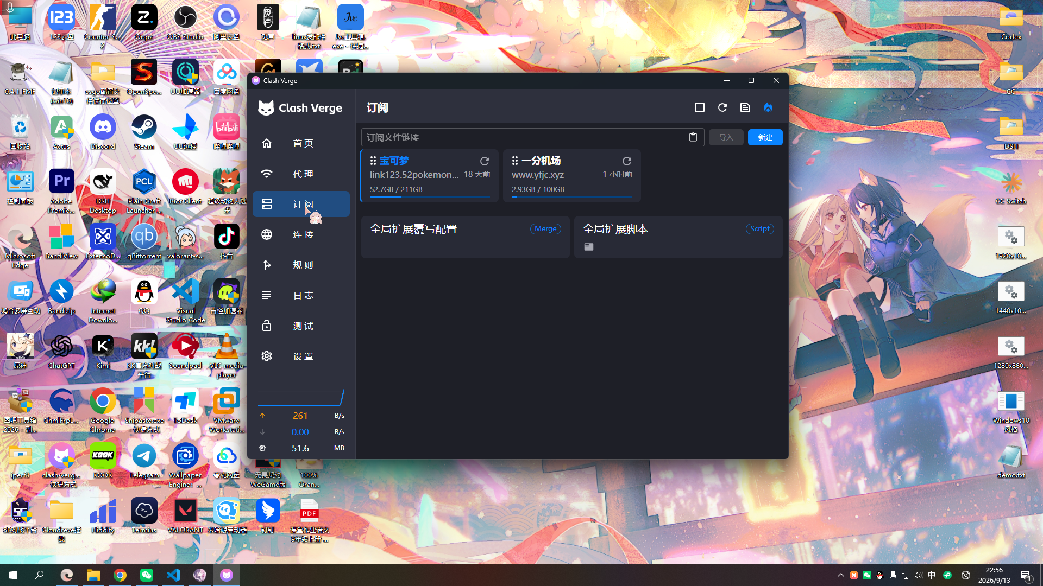The width and height of the screenshot is (1043, 586).
Task: Select the 宝可梦 profile card
Action: 429,176
